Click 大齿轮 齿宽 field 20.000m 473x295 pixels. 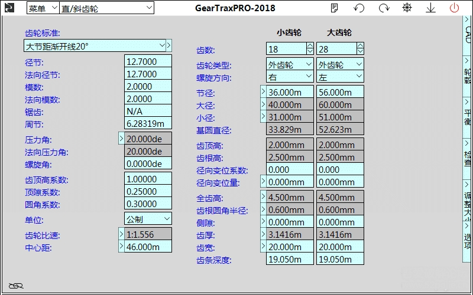click(340, 246)
